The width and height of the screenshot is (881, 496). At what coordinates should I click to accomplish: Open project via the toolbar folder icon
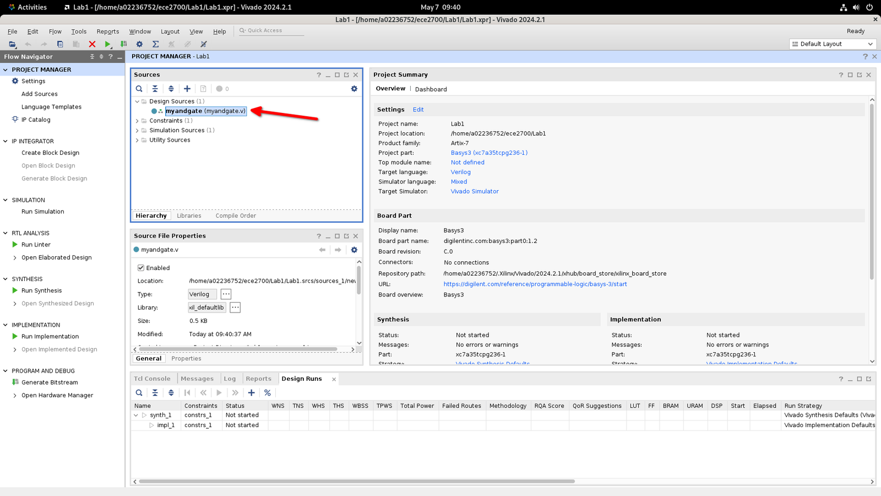click(12, 44)
